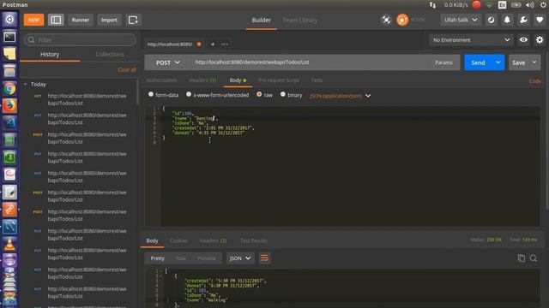This screenshot has height=308, width=549.
Task: Click the round icon beside the bell
Action: [x=491, y=20]
